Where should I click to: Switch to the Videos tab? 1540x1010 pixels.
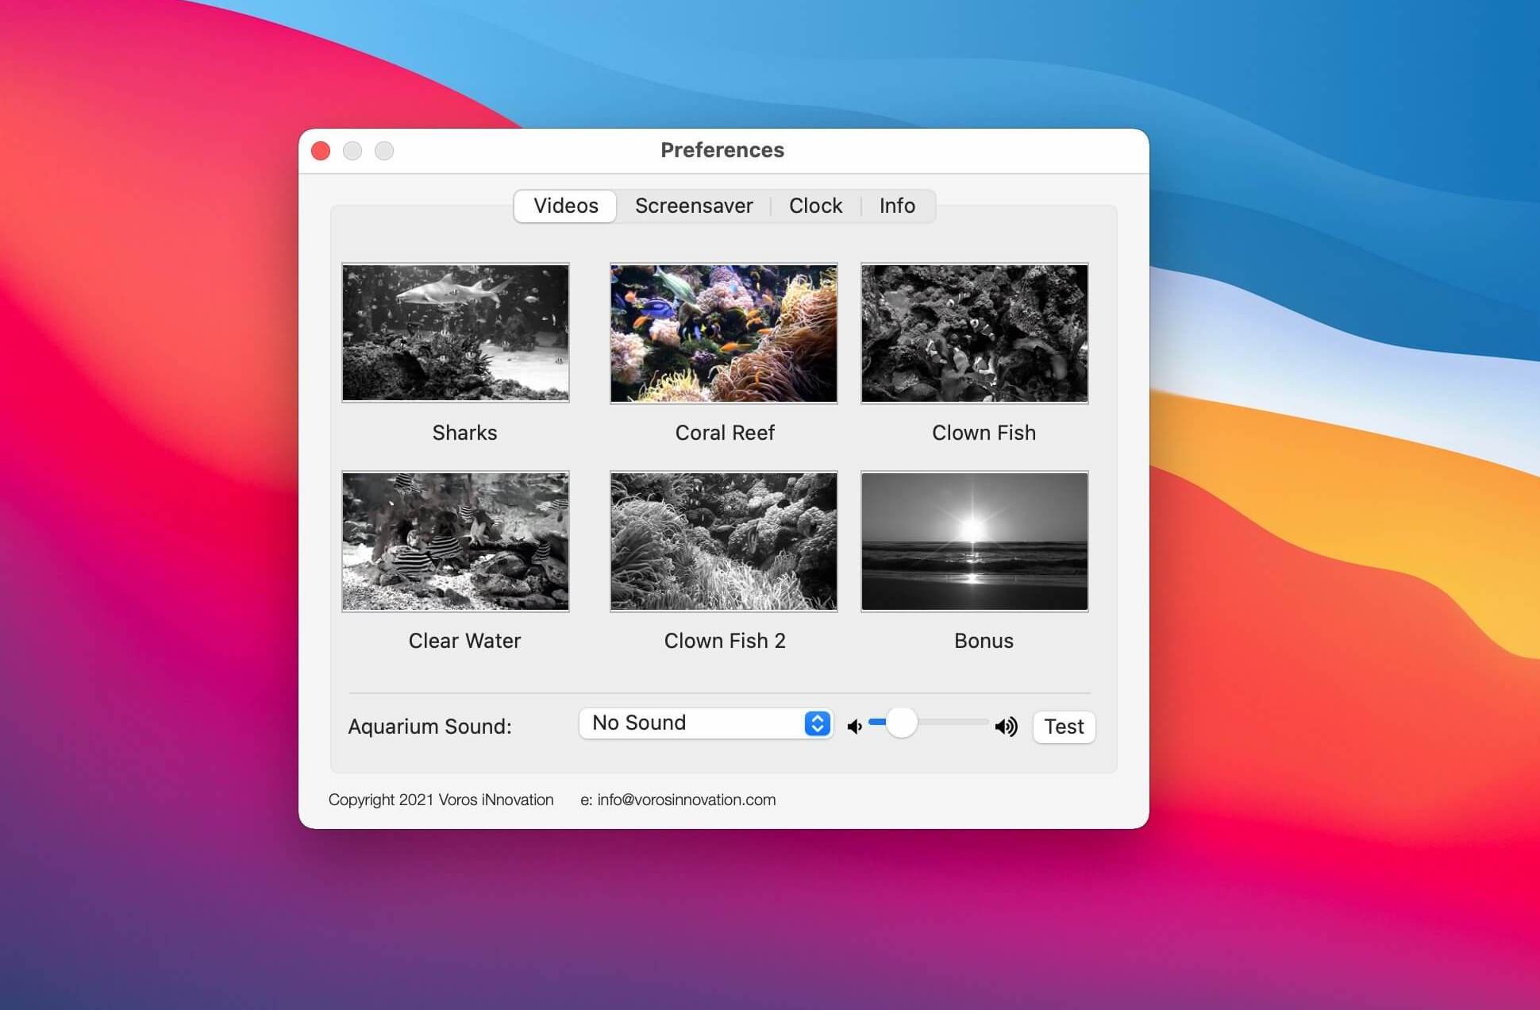tap(565, 206)
